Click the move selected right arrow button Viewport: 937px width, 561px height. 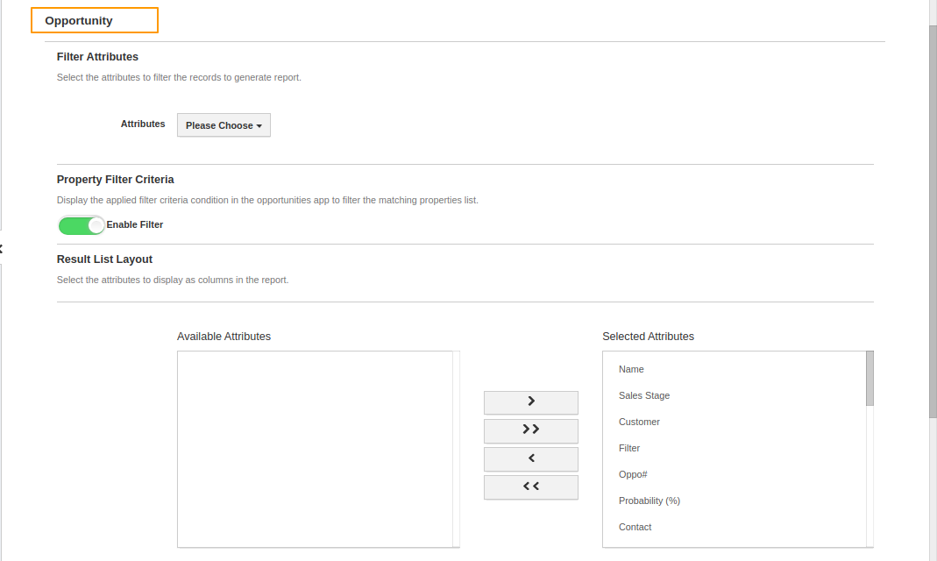click(x=530, y=402)
